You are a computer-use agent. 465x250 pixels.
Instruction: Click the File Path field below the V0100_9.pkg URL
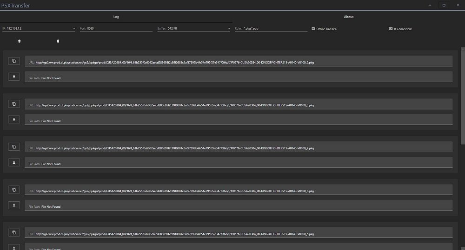(239, 77)
